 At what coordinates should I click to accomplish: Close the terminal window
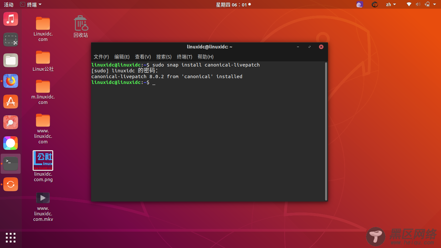321,47
